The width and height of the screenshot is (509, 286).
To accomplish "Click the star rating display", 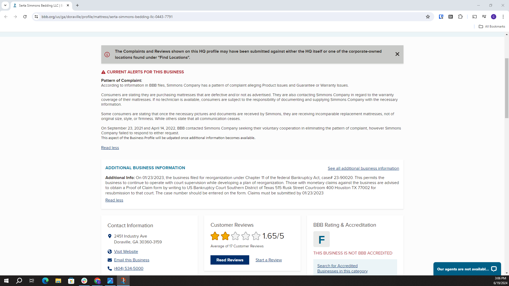I will (235, 236).
